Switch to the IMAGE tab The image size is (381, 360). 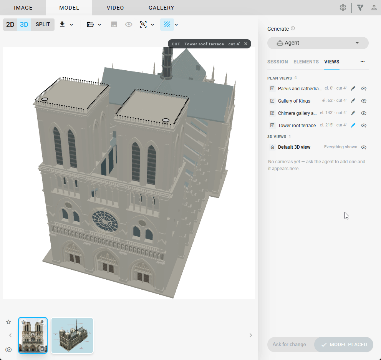pos(23,8)
